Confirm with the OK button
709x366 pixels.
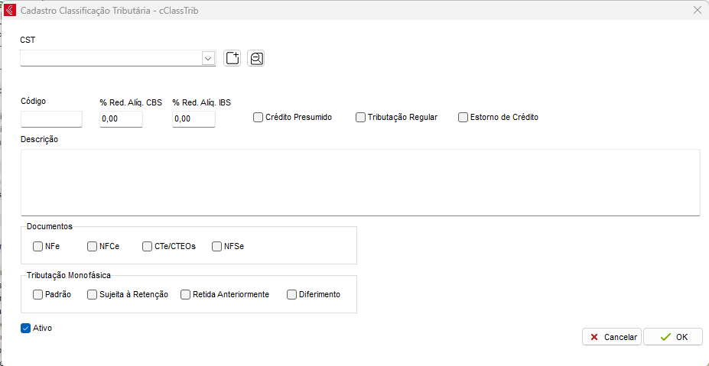(672, 337)
